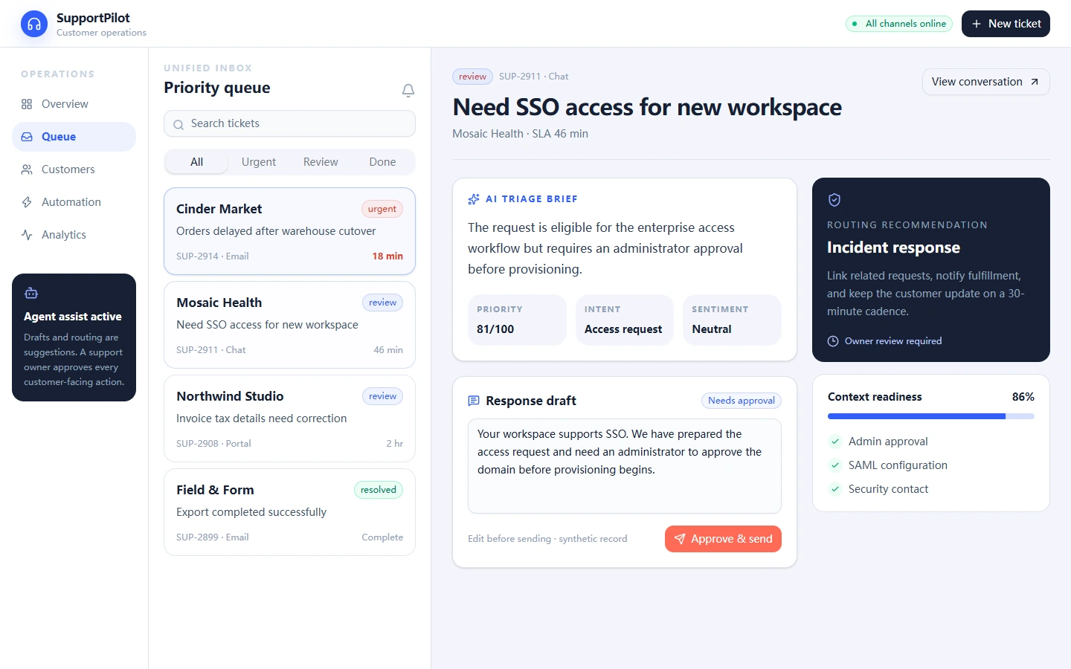
Task: Switch to the Review filter tab
Action: click(321, 162)
